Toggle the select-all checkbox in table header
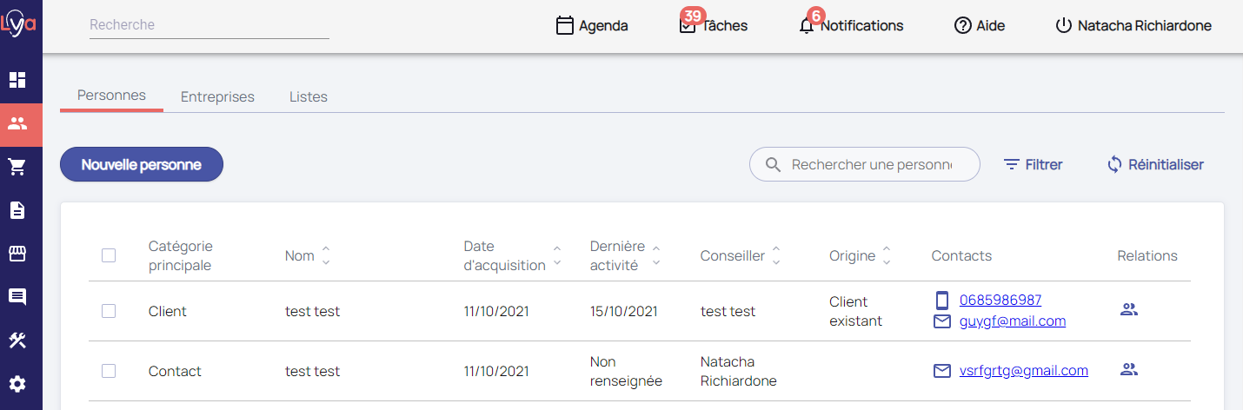The height and width of the screenshot is (410, 1243). pos(109,255)
